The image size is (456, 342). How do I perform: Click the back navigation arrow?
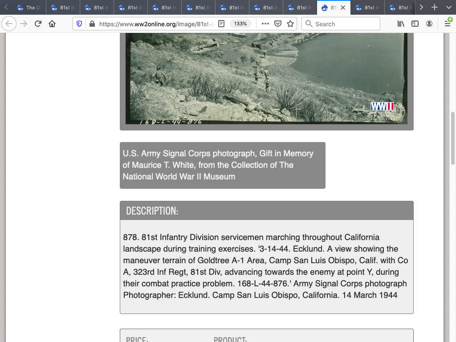[x=9, y=24]
